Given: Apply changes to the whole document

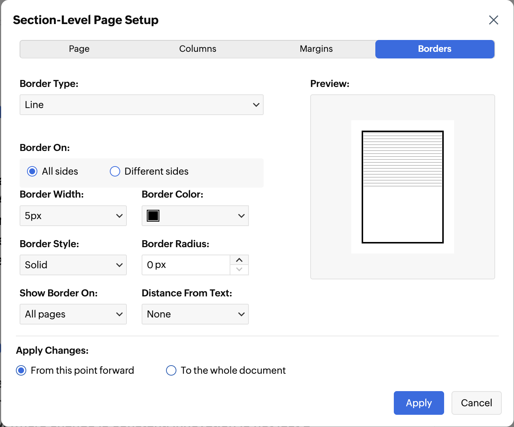Looking at the screenshot, I should tap(171, 370).
